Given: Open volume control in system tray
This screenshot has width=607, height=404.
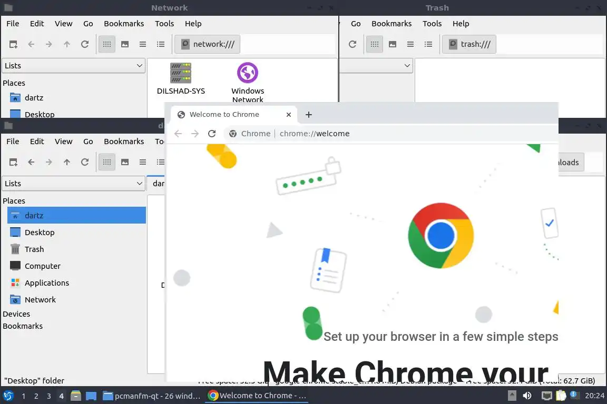Looking at the screenshot, I should click(527, 396).
